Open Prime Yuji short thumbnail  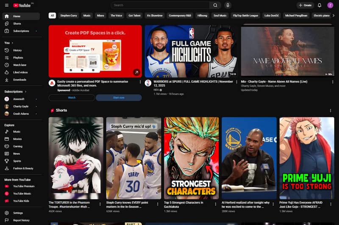307,158
